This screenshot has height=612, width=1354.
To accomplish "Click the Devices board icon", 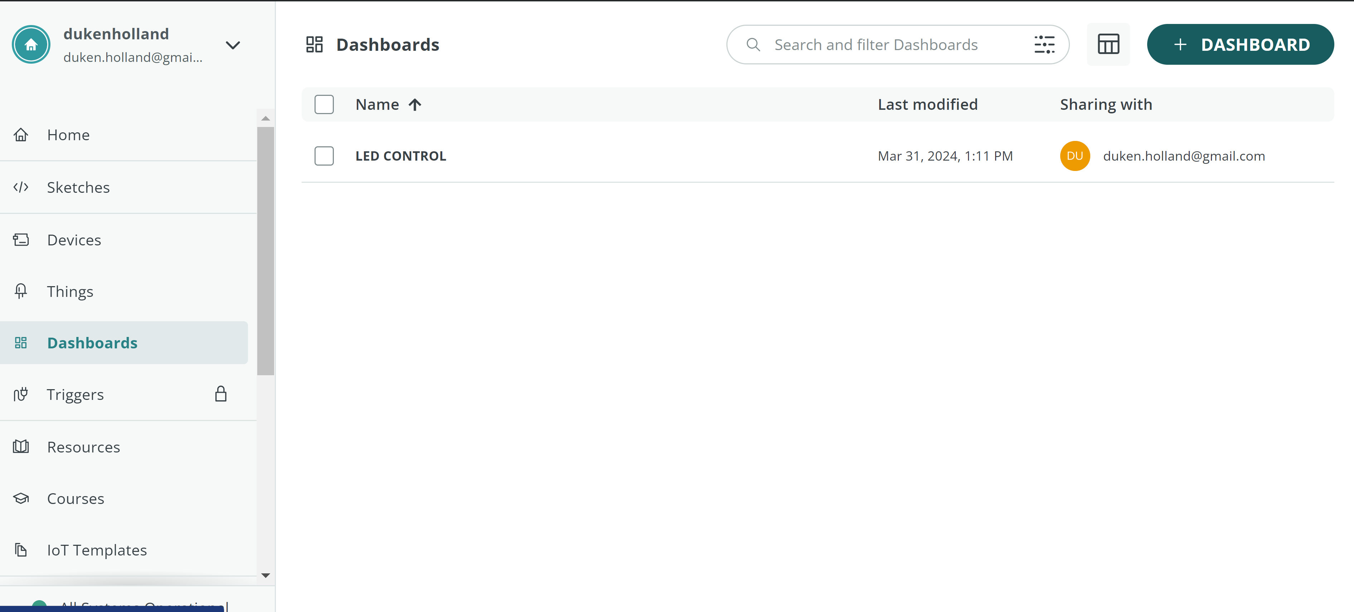I will [x=21, y=240].
